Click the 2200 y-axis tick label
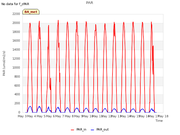This screenshot has height=135, width=180. [x=16, y=14]
